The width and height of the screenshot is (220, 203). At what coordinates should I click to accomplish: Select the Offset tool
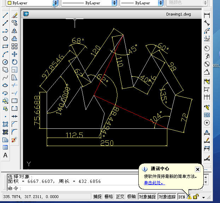click(x=15, y=39)
